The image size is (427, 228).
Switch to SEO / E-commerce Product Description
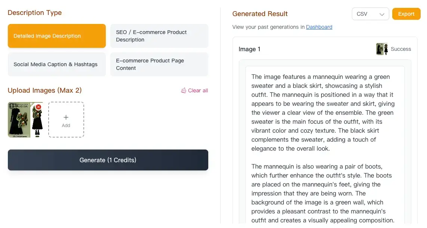(x=159, y=36)
